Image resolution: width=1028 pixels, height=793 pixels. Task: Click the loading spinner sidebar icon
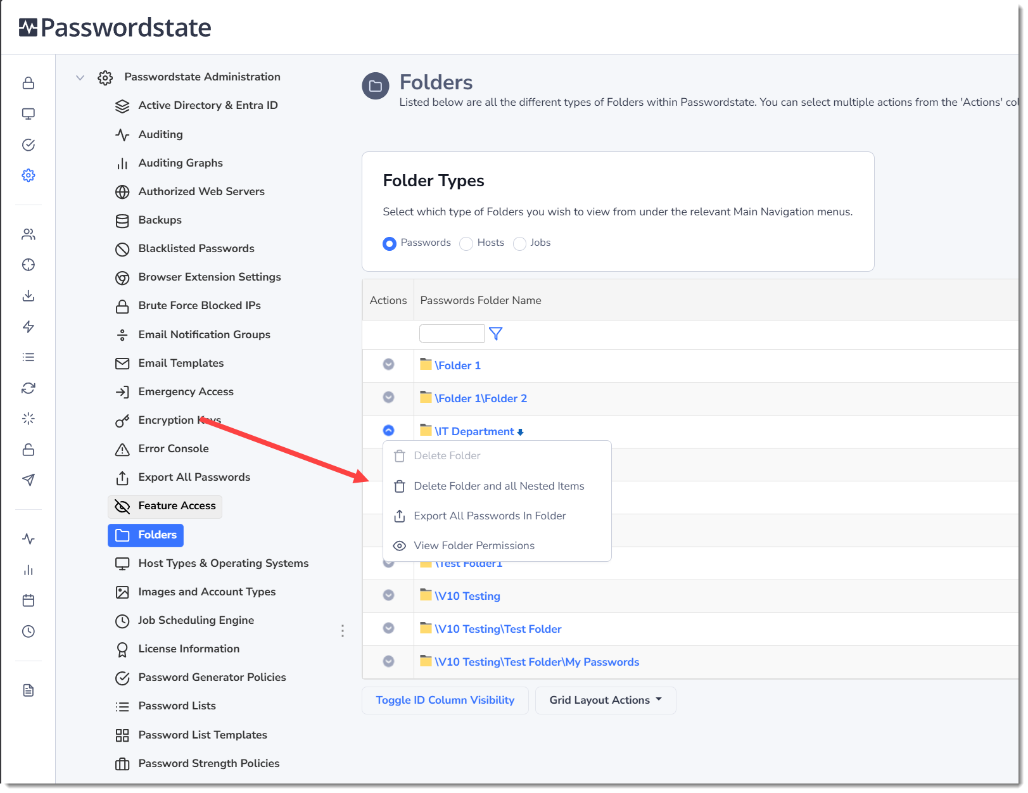[29, 419]
